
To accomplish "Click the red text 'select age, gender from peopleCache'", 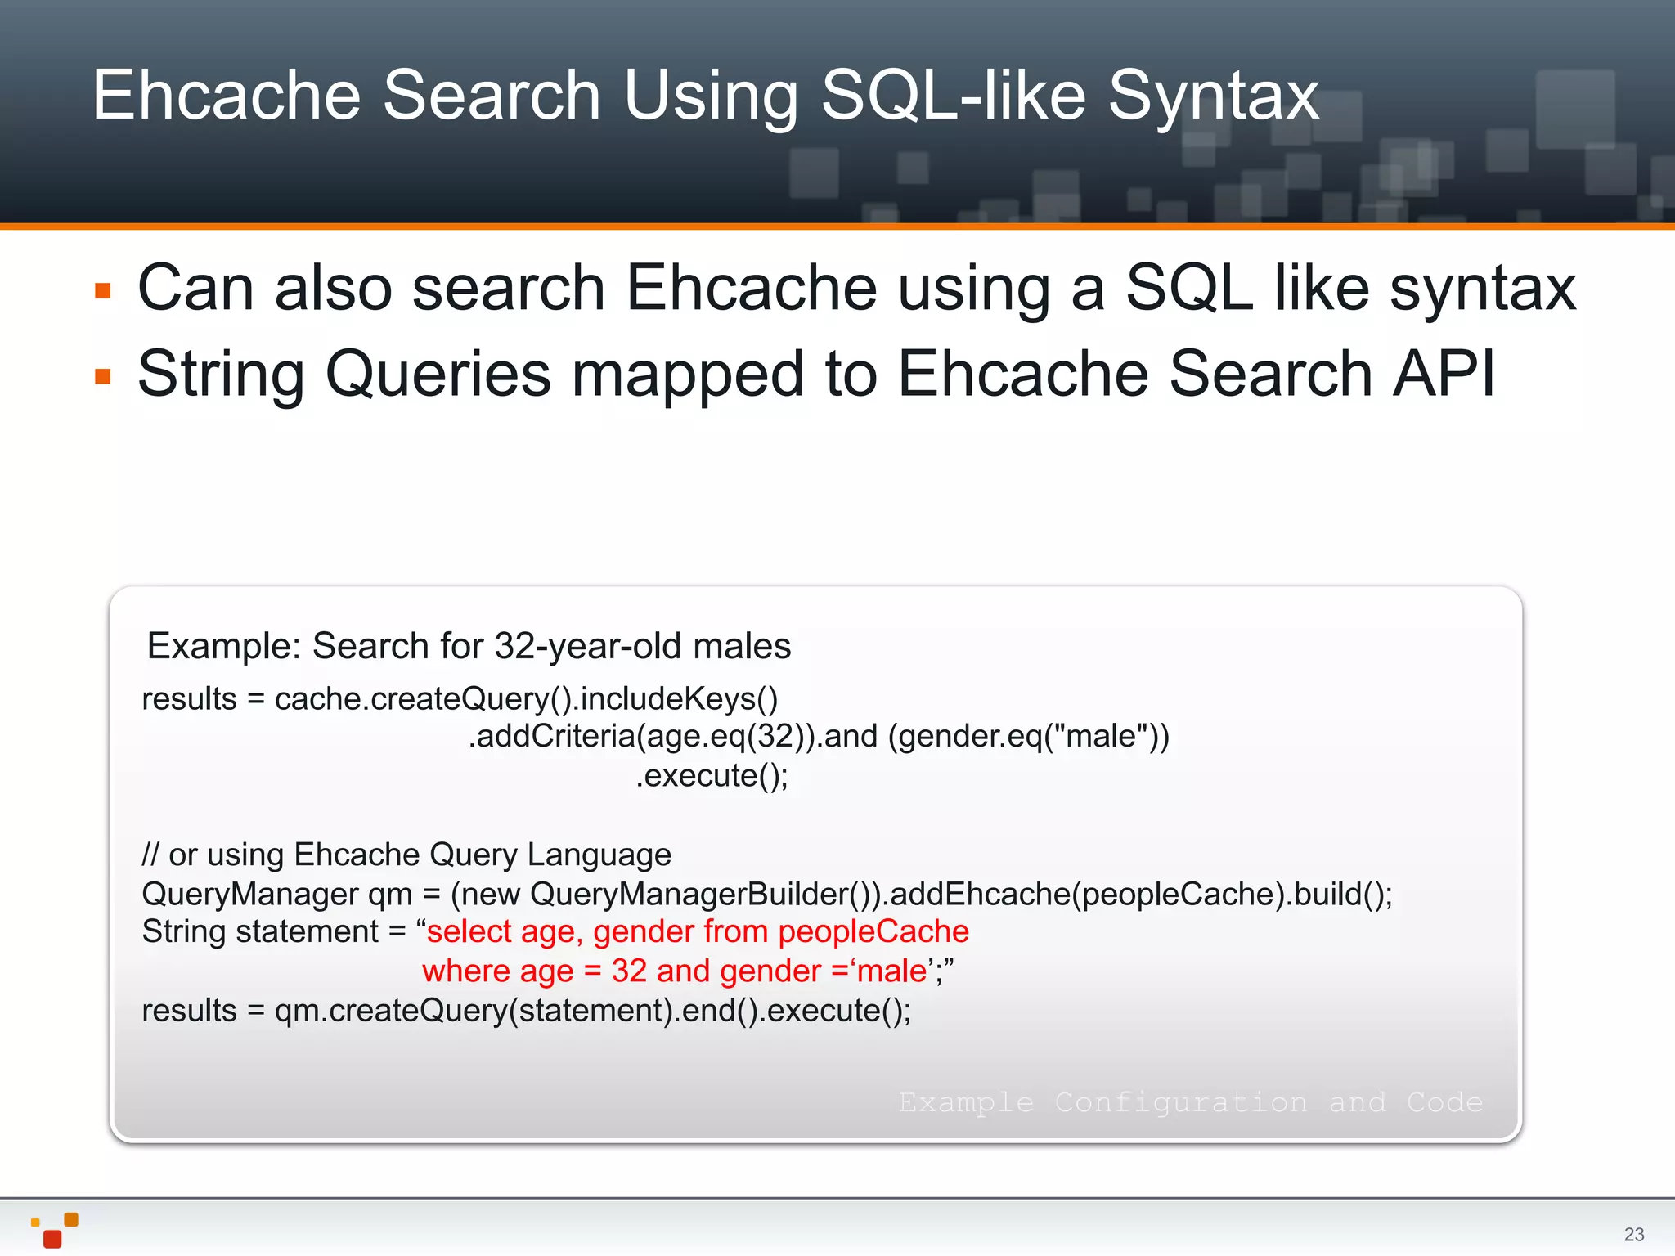I will pyautogui.click(x=698, y=932).
